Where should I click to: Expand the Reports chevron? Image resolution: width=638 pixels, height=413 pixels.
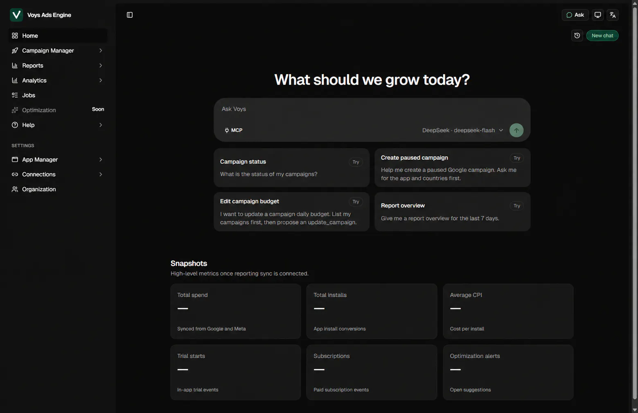tap(100, 65)
